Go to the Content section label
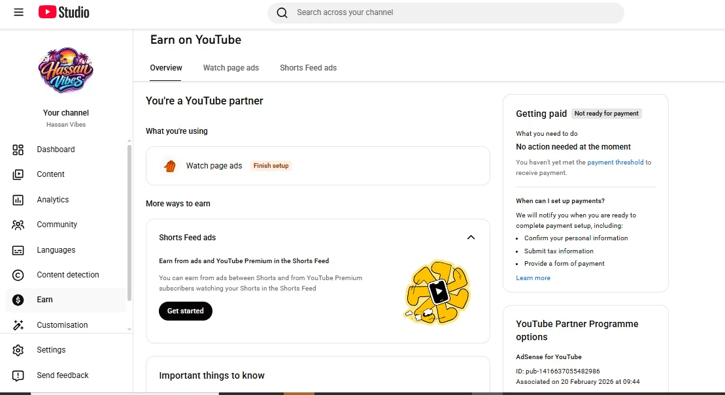The image size is (725, 395). (51, 174)
